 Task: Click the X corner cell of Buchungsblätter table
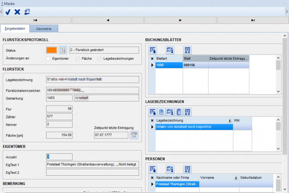152,59
